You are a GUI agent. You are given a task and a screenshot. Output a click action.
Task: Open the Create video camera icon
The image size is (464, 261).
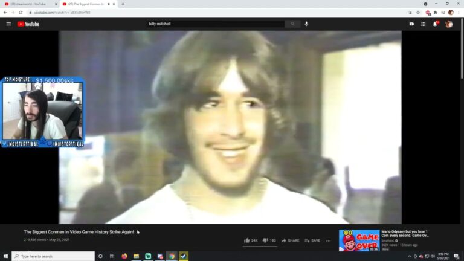point(411,24)
